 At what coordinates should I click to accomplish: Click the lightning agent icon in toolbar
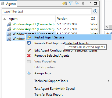[x=64, y=3]
